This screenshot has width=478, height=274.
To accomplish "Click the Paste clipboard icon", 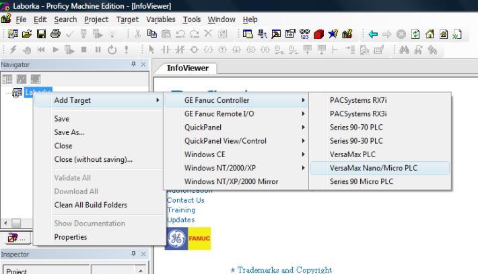I will coord(166,34).
